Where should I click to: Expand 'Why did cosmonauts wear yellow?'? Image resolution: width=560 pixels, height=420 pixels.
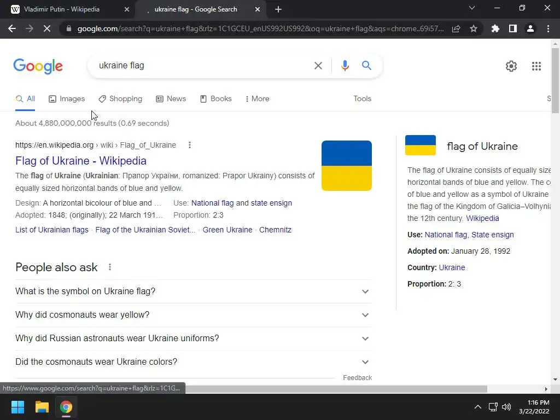pyautogui.click(x=194, y=315)
